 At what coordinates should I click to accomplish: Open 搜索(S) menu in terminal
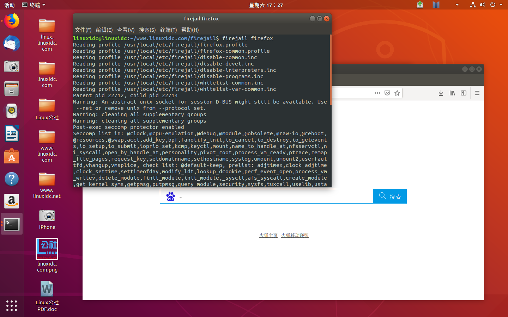pos(147,30)
